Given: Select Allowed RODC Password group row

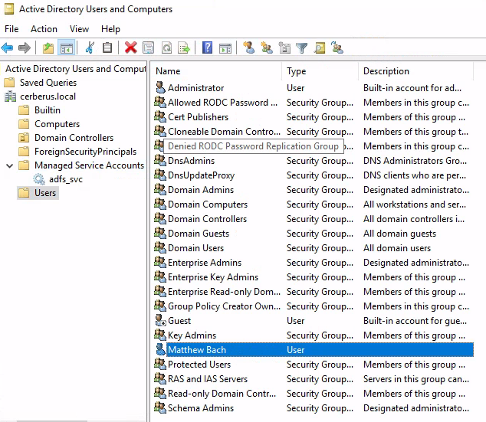Looking at the screenshot, I should pyautogui.click(x=222, y=103).
